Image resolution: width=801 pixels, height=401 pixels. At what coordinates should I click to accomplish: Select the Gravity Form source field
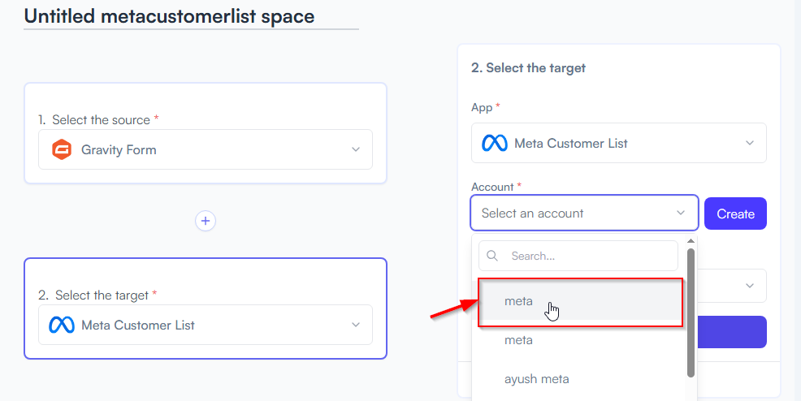point(206,149)
